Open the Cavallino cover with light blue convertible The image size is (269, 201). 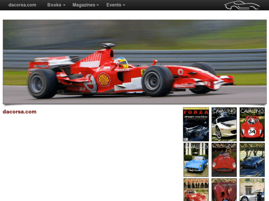point(196,160)
